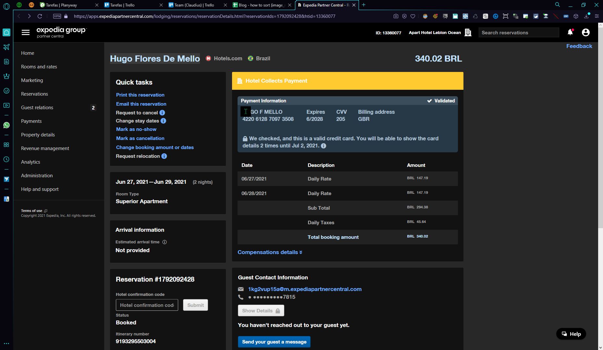The image size is (603, 350).
Task: Expand Compensations details section
Action: pyautogui.click(x=270, y=252)
